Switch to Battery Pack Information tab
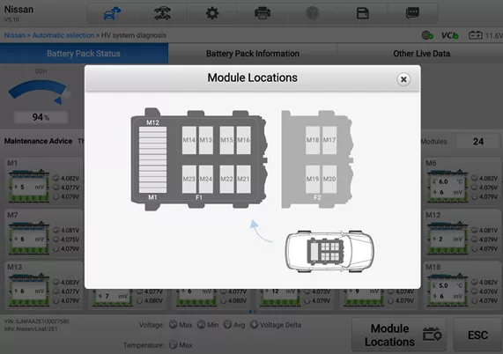503x354 pixels. (x=253, y=54)
